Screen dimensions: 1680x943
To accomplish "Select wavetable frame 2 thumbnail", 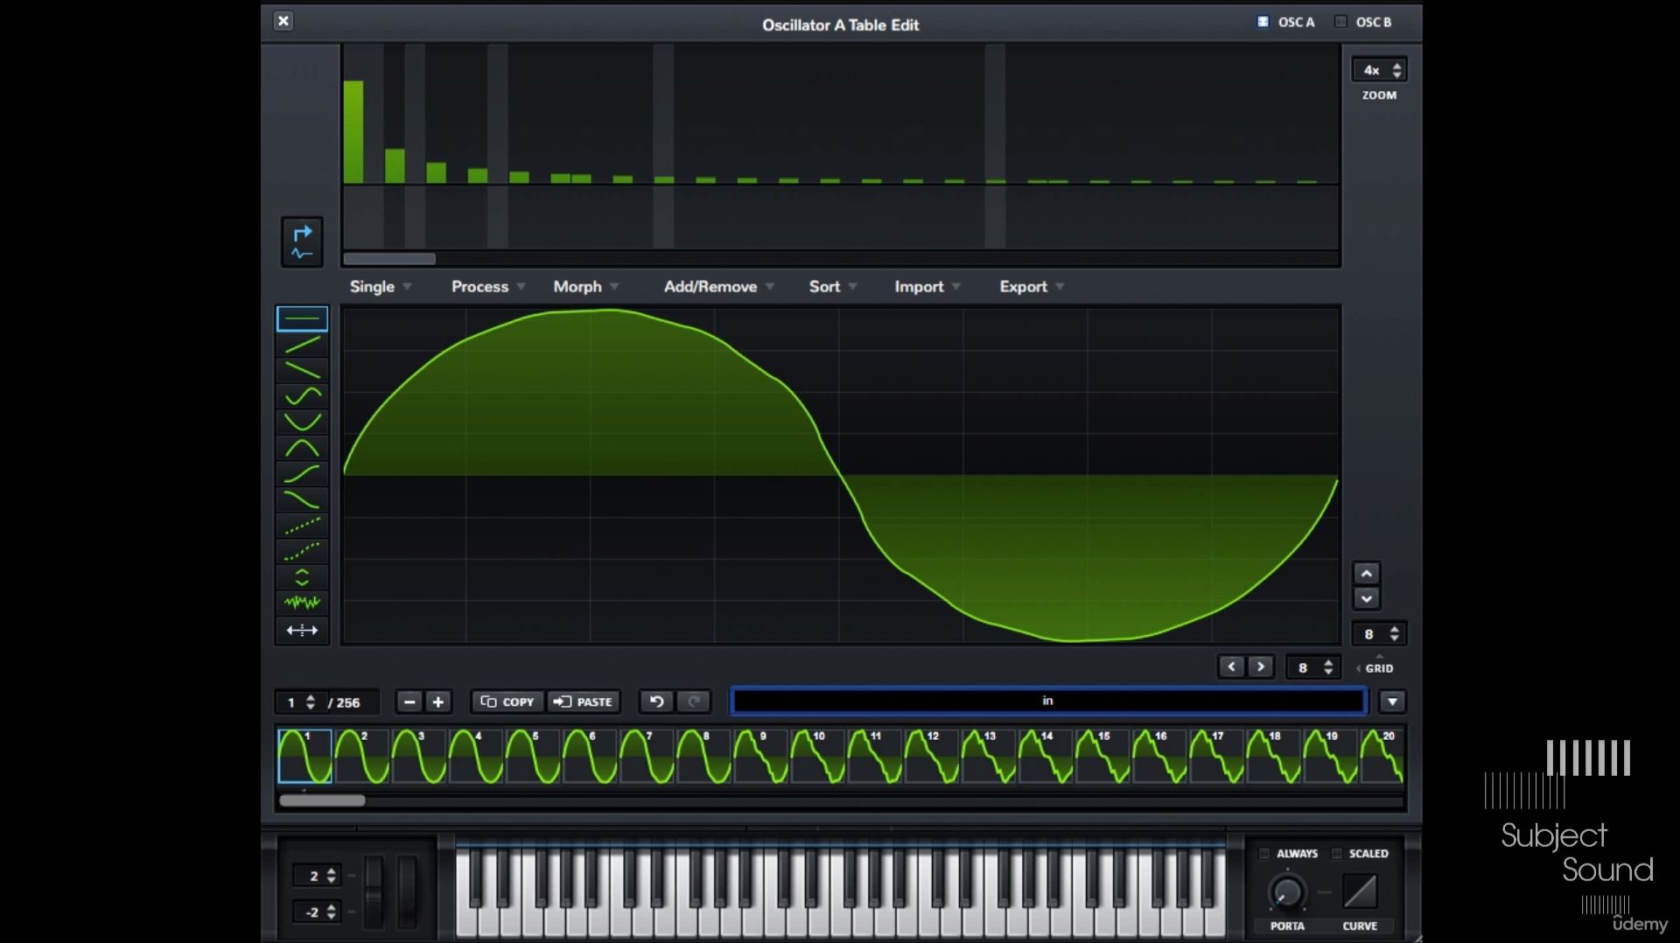I will 362,757.
